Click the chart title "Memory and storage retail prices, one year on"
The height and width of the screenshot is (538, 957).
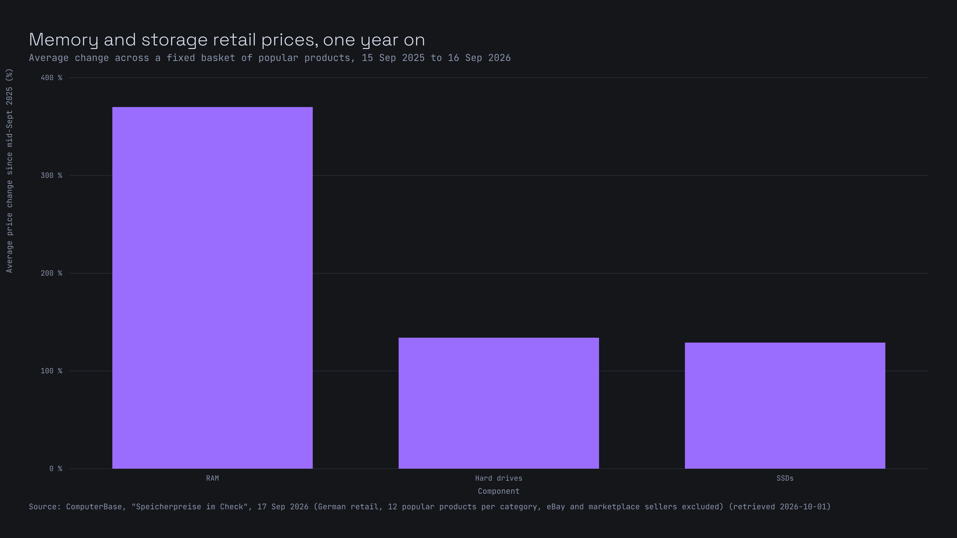click(227, 40)
